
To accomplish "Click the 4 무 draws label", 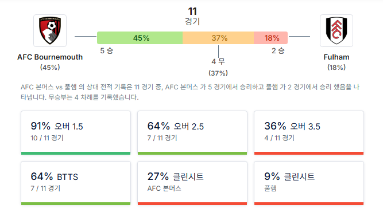I will pos(218,61).
